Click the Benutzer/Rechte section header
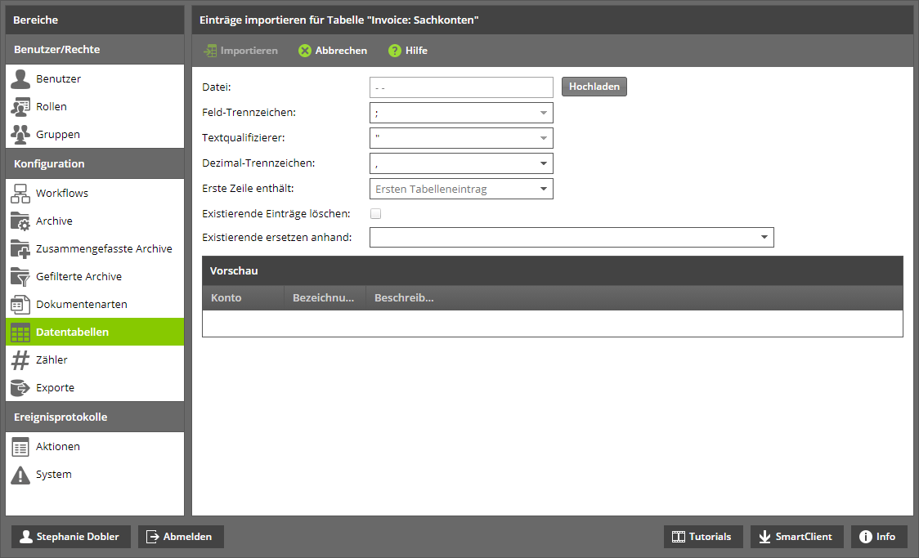This screenshot has height=558, width=919. [x=95, y=50]
